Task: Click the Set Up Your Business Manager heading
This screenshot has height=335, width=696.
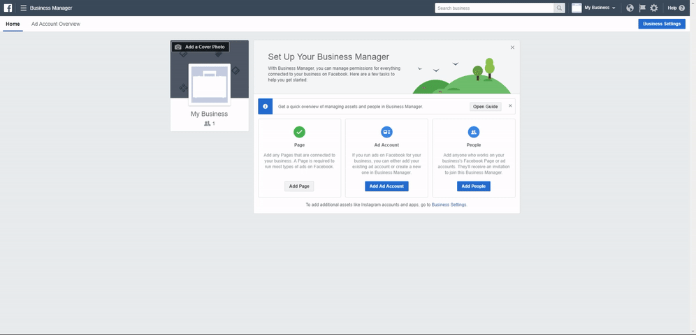Action: (328, 57)
